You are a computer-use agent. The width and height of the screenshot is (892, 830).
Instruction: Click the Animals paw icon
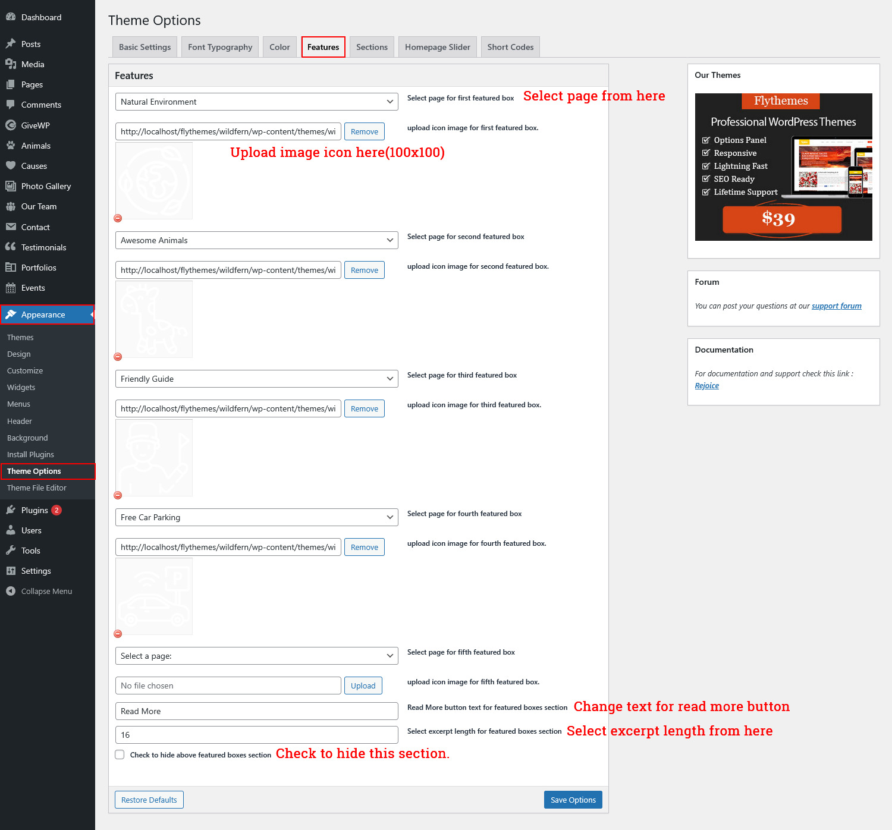point(11,146)
